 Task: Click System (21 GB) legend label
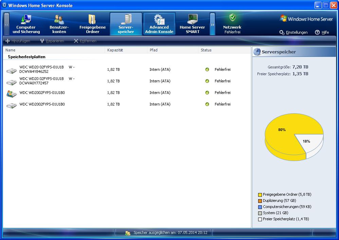click(275, 213)
